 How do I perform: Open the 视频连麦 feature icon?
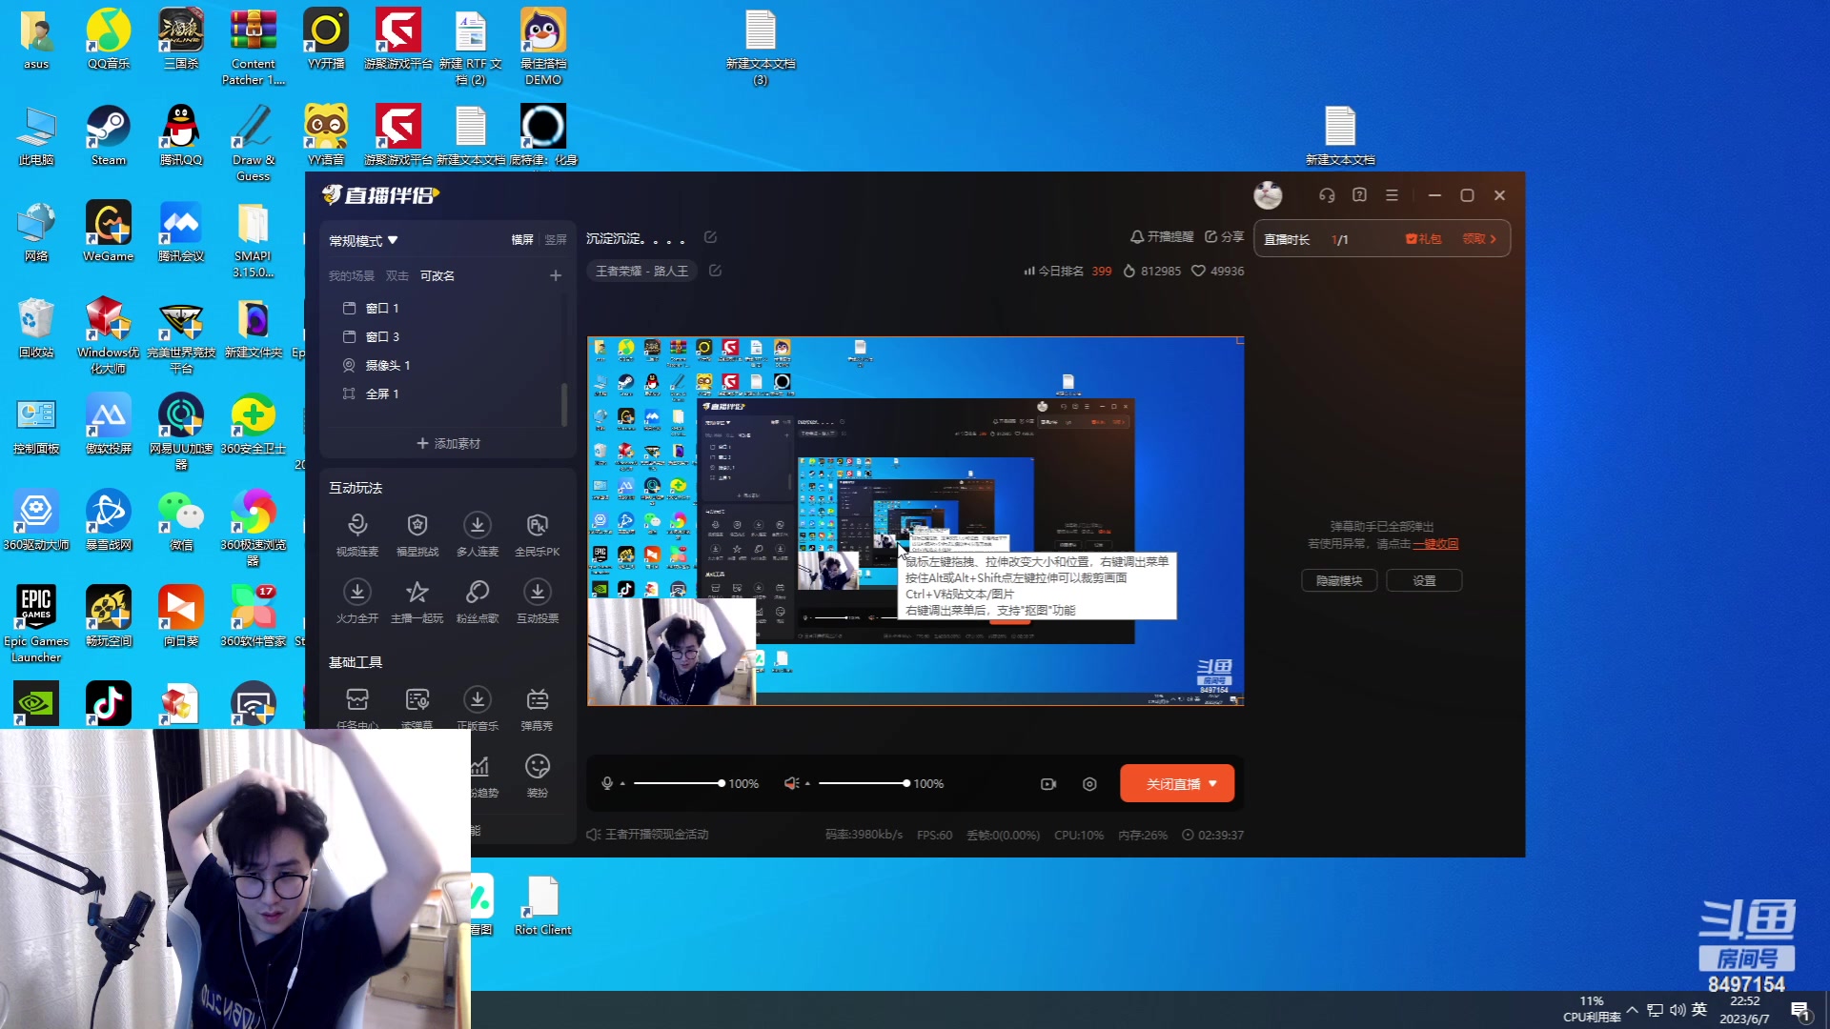click(x=357, y=526)
